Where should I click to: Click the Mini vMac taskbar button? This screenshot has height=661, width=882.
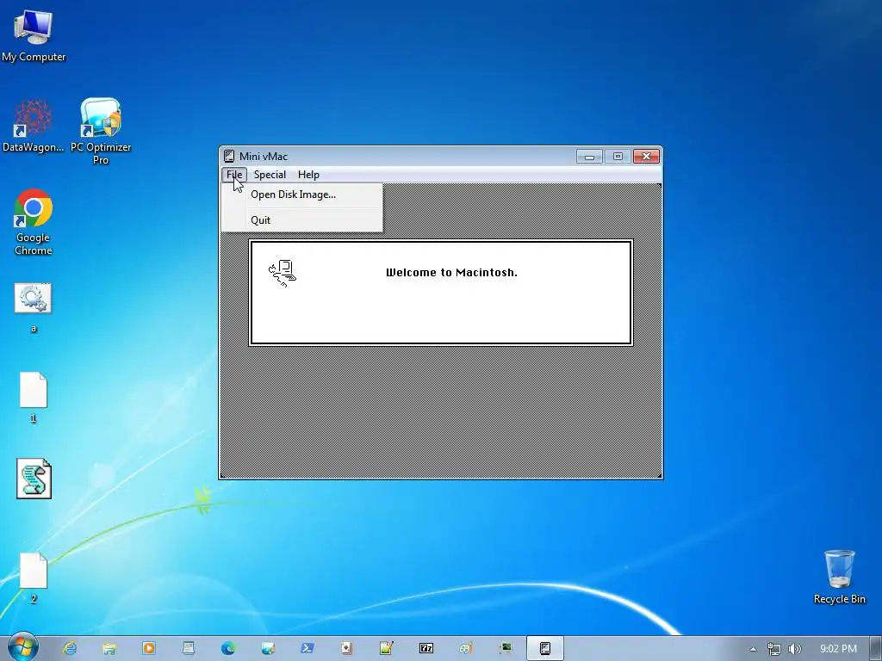(x=545, y=648)
